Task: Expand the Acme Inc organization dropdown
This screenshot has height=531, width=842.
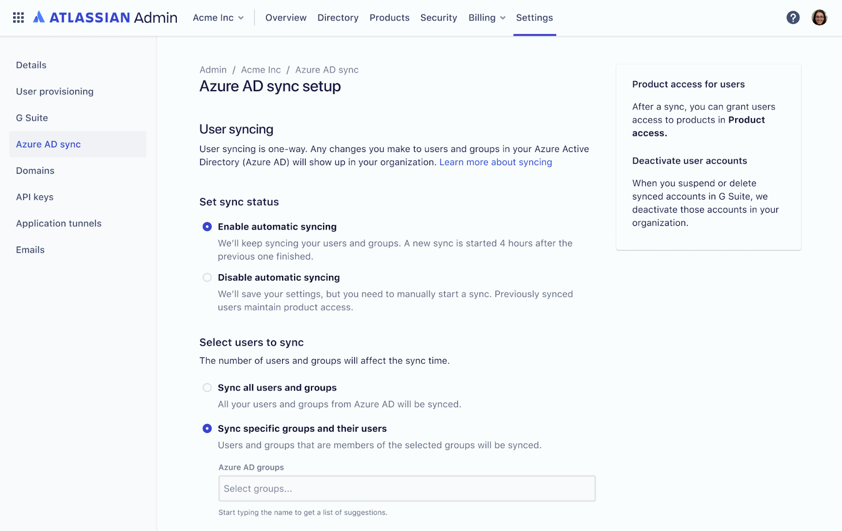Action: pos(218,17)
